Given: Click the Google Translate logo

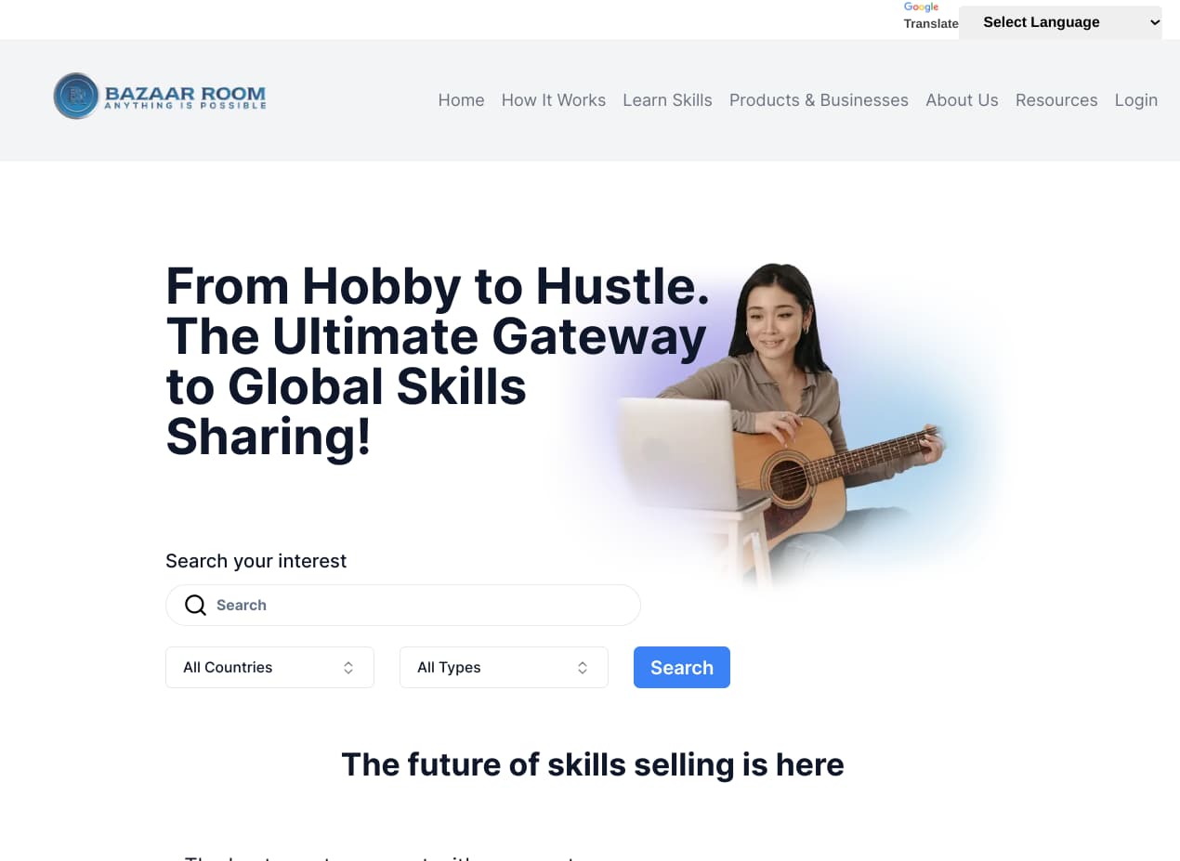Looking at the screenshot, I should coord(930,16).
